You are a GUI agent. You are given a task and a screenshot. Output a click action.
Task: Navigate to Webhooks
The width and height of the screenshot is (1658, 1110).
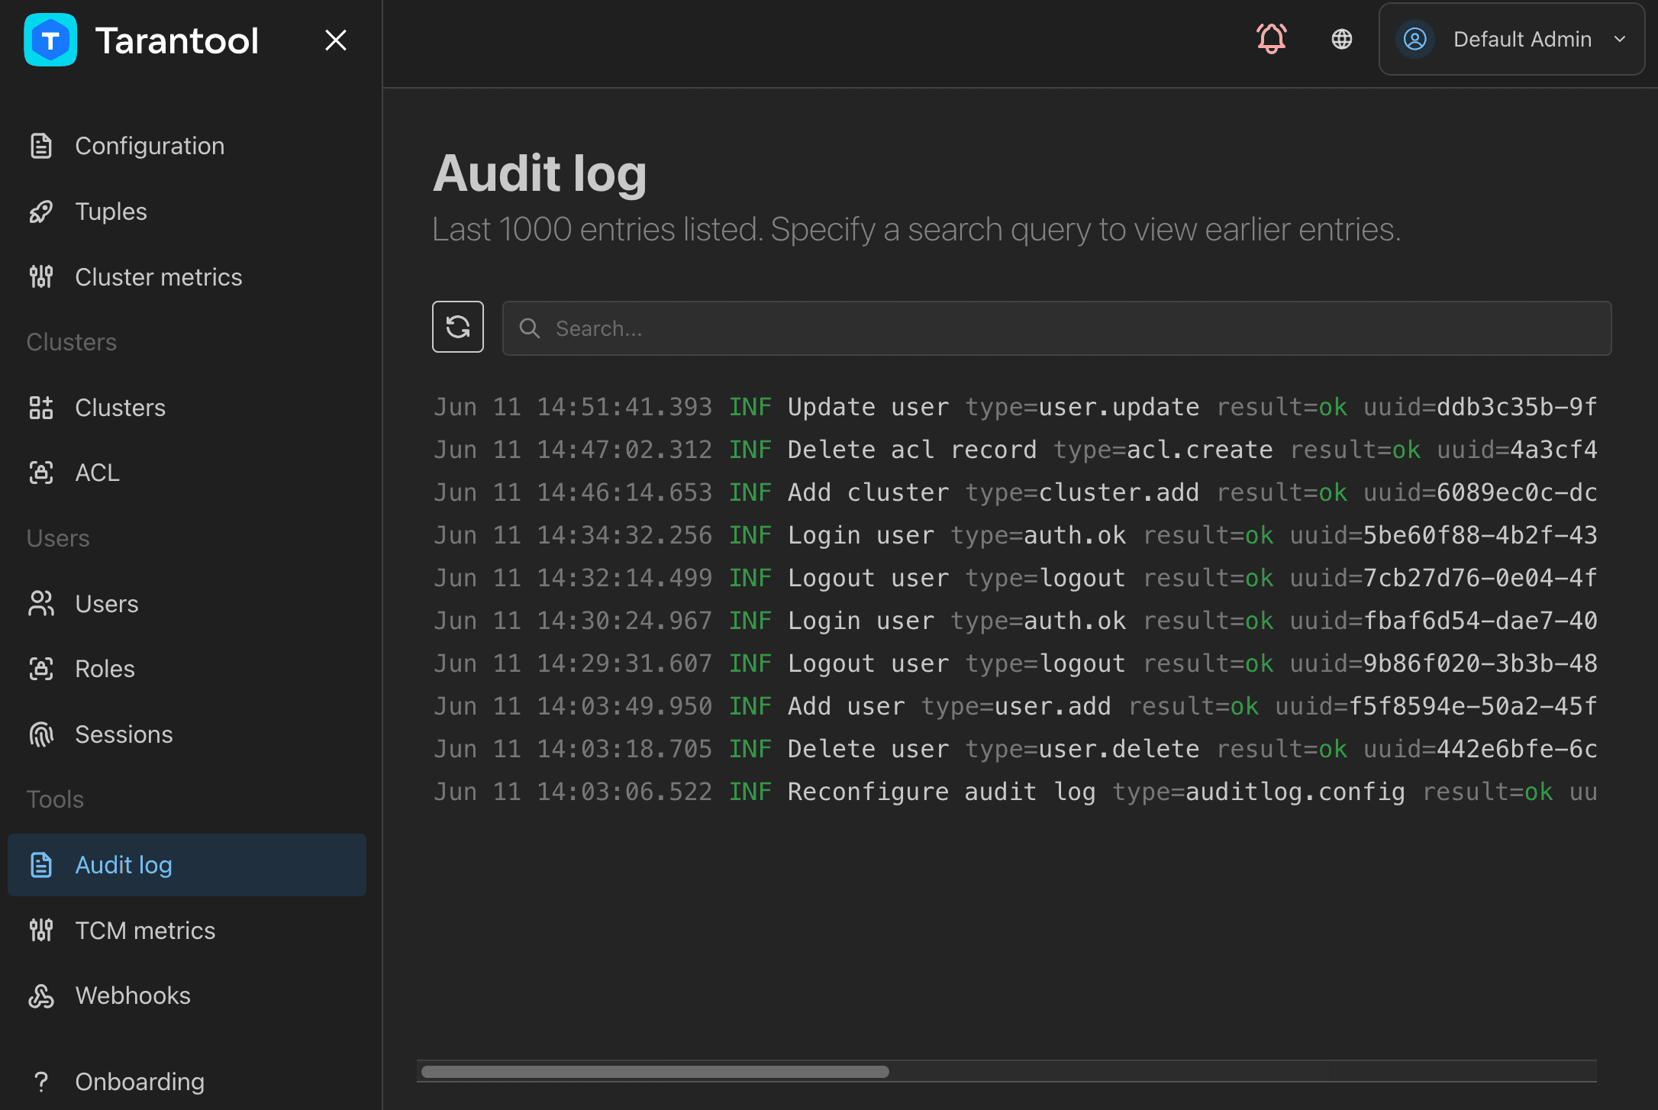tap(187, 995)
